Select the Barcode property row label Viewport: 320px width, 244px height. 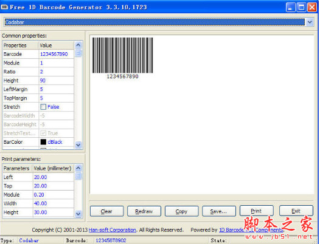coord(13,54)
